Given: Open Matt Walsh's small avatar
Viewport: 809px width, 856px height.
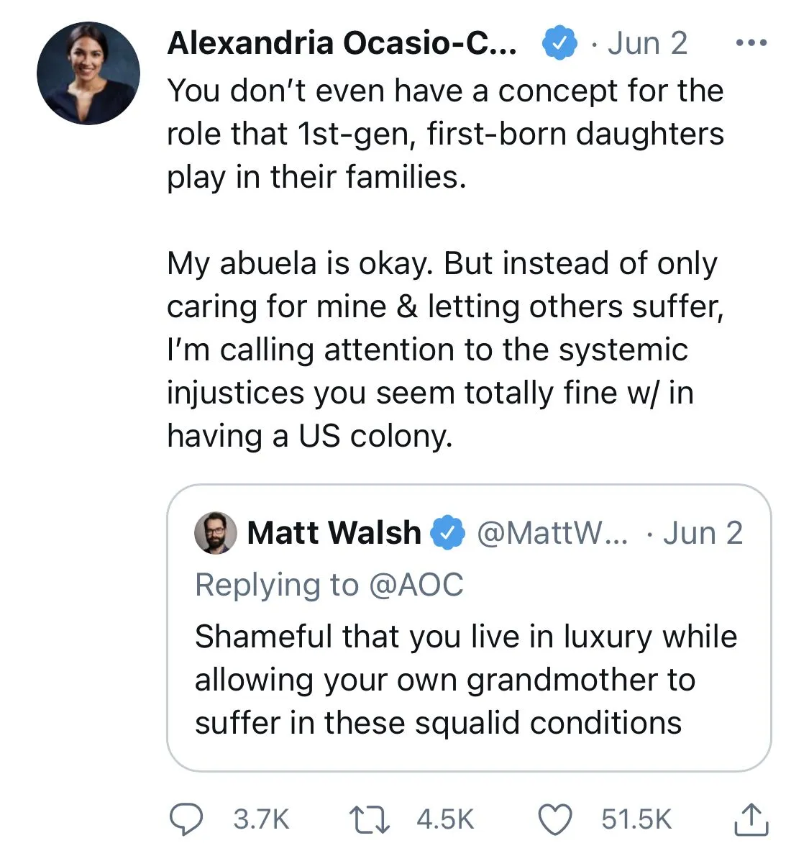Looking at the screenshot, I should pos(216,533).
